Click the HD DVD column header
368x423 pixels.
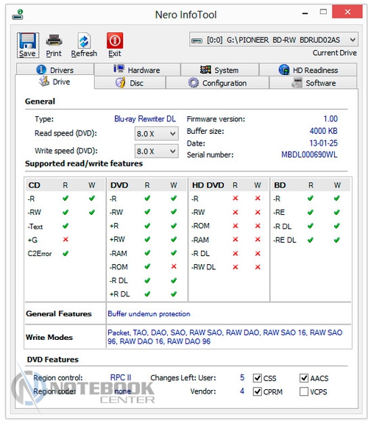click(208, 185)
